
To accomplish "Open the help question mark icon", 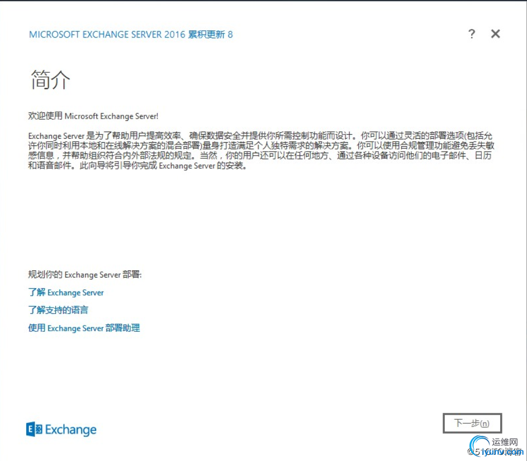I will 472,34.
